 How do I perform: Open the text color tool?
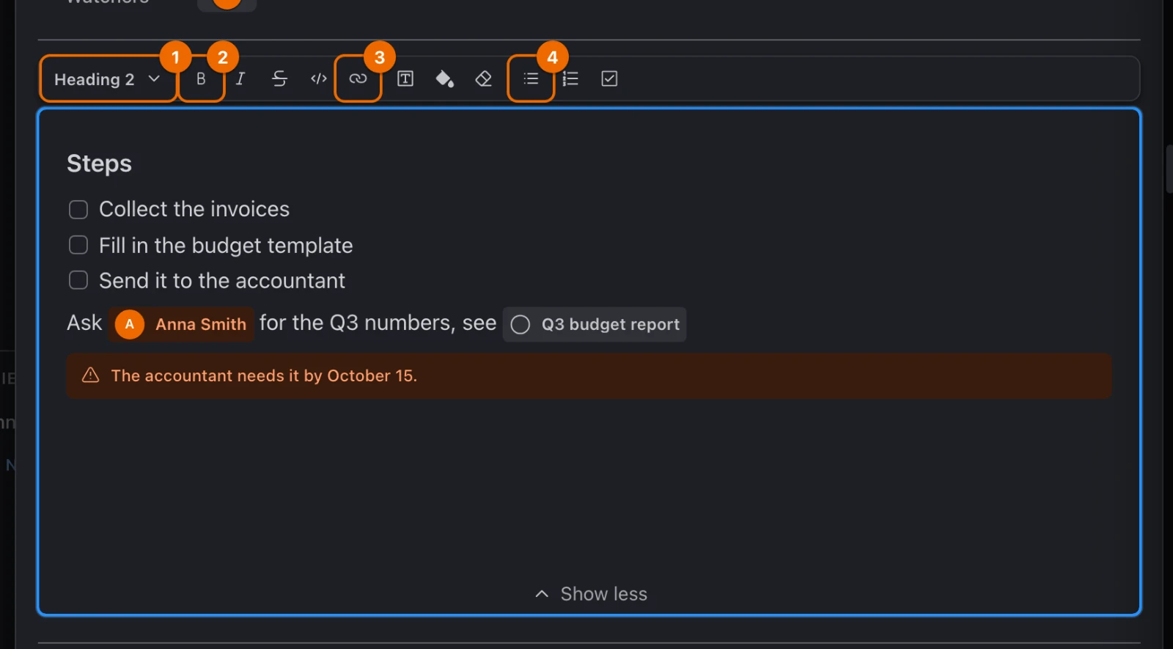(x=405, y=78)
